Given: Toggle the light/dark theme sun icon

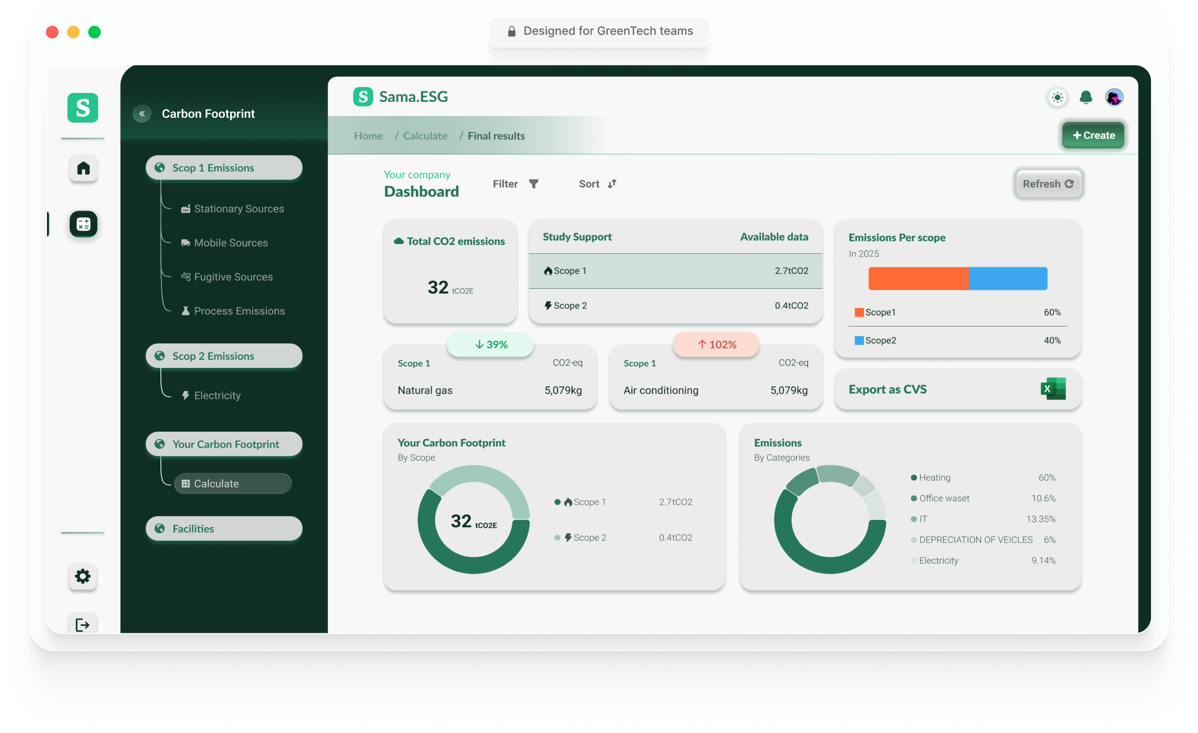Looking at the screenshot, I should point(1057,98).
